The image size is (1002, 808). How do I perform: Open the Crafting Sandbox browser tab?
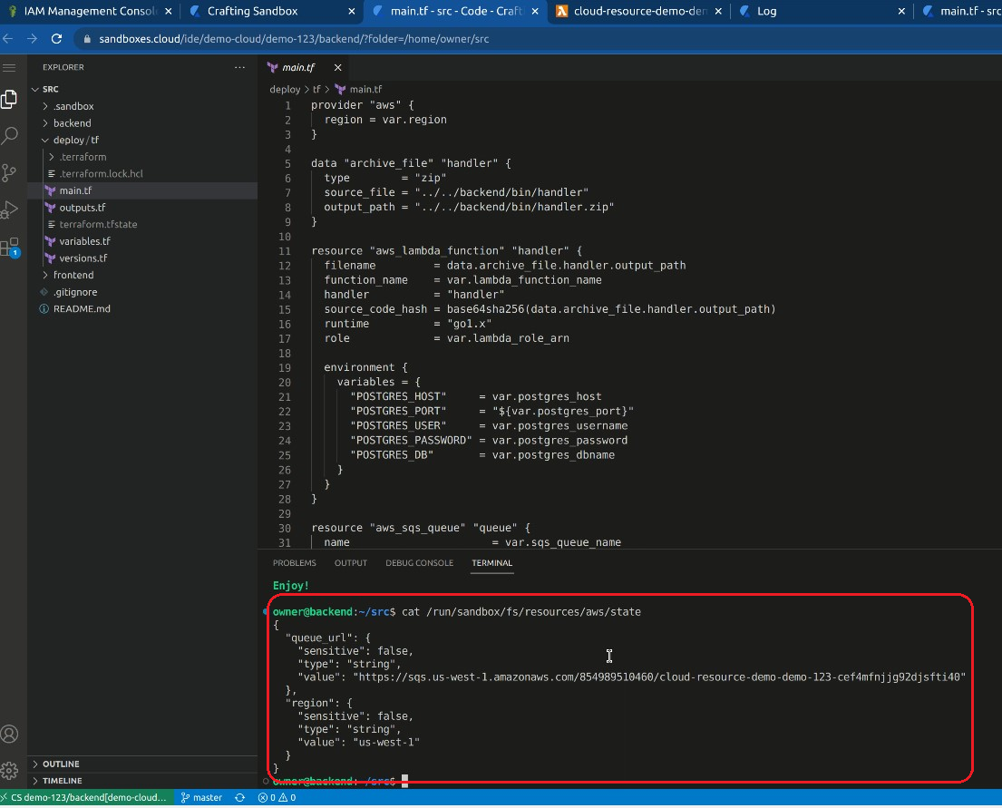click(252, 12)
